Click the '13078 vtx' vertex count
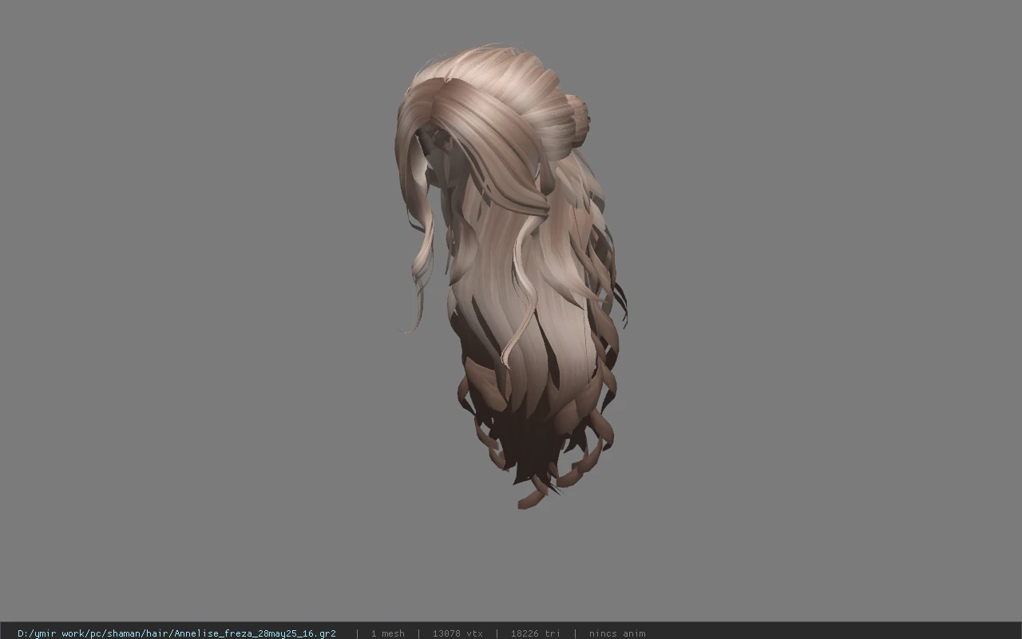The image size is (1022, 639). pos(458,633)
